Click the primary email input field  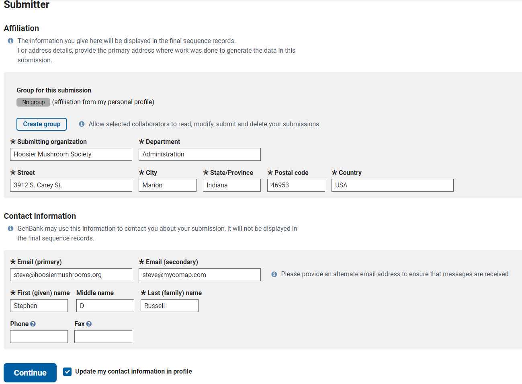click(71, 275)
